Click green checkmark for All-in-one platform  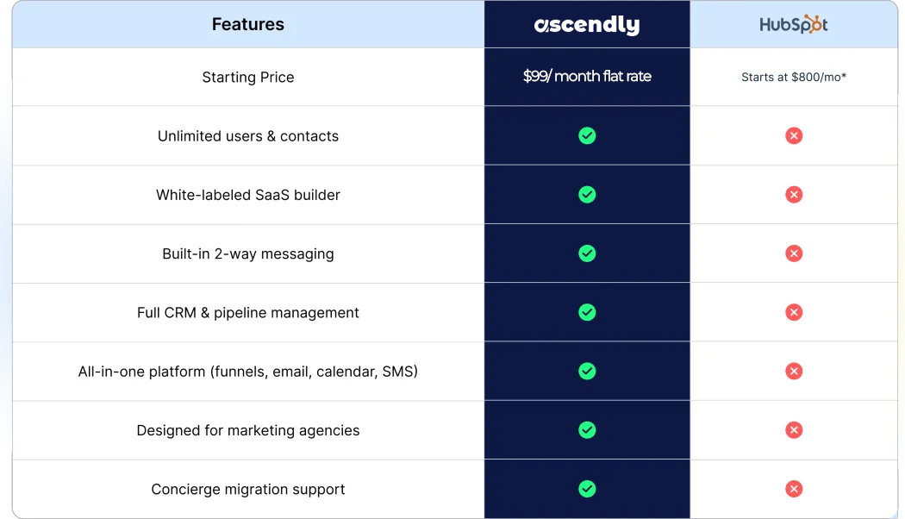(587, 371)
